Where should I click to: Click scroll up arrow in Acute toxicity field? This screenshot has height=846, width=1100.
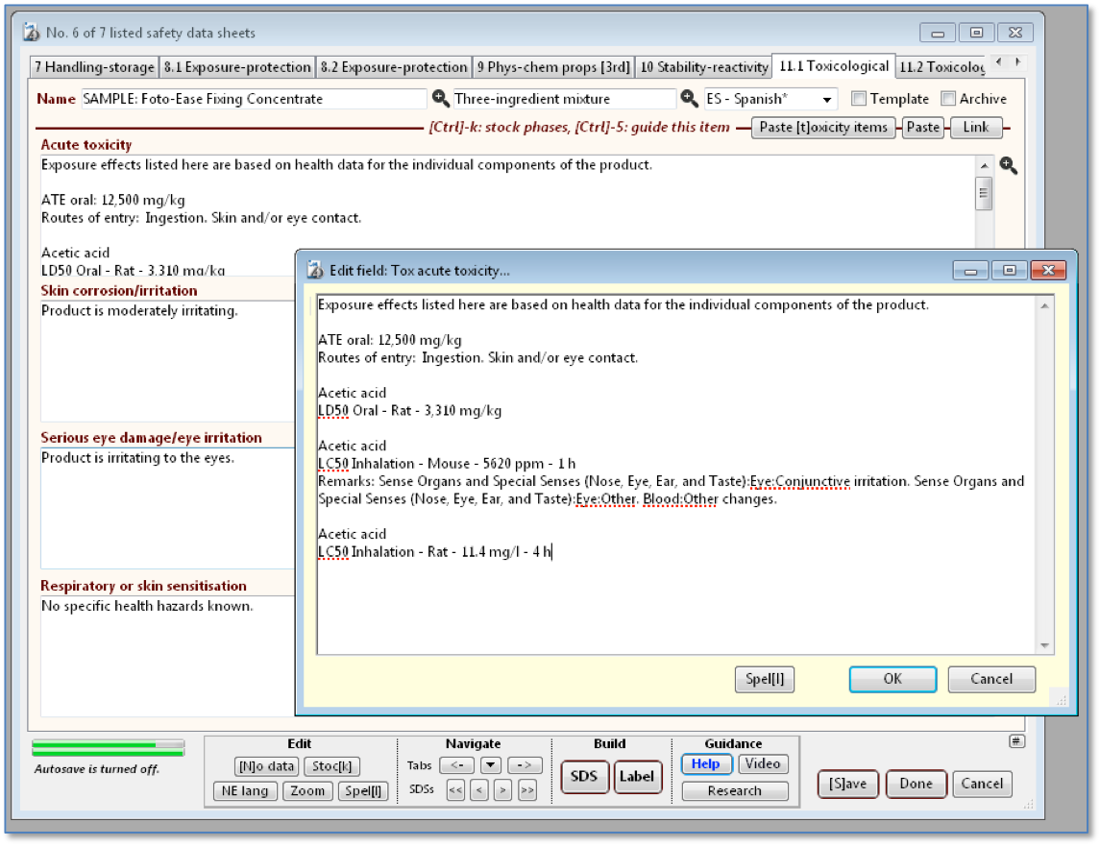(x=985, y=165)
